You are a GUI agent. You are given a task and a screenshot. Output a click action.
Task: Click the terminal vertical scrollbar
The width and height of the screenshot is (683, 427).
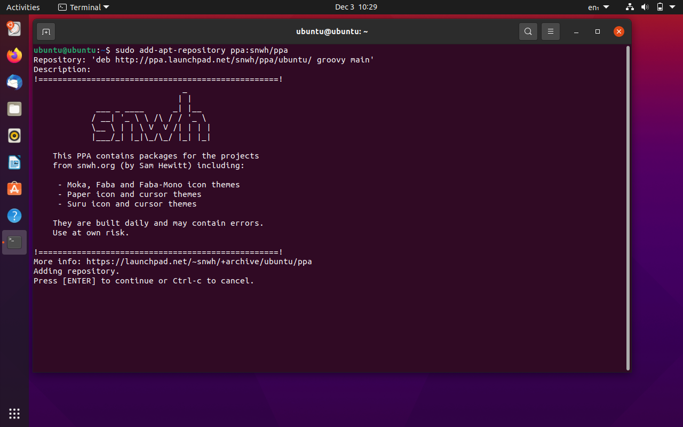(628, 208)
